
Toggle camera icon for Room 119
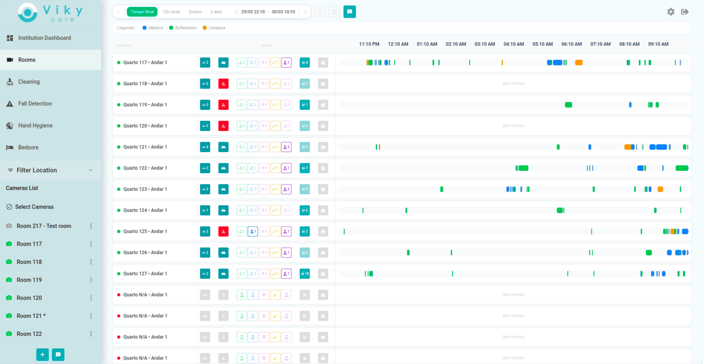(9, 280)
